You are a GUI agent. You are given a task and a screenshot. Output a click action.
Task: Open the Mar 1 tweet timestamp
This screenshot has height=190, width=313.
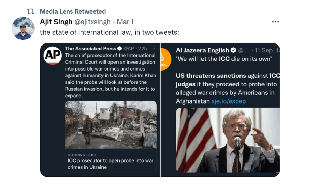[x=125, y=22]
